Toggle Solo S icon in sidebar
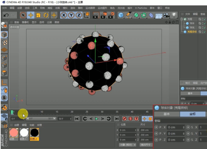The width and height of the screenshot is (207, 149). coord(4,98)
